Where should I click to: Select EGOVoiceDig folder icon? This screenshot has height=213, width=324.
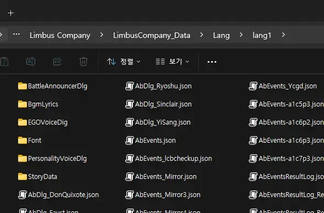[x=23, y=122]
